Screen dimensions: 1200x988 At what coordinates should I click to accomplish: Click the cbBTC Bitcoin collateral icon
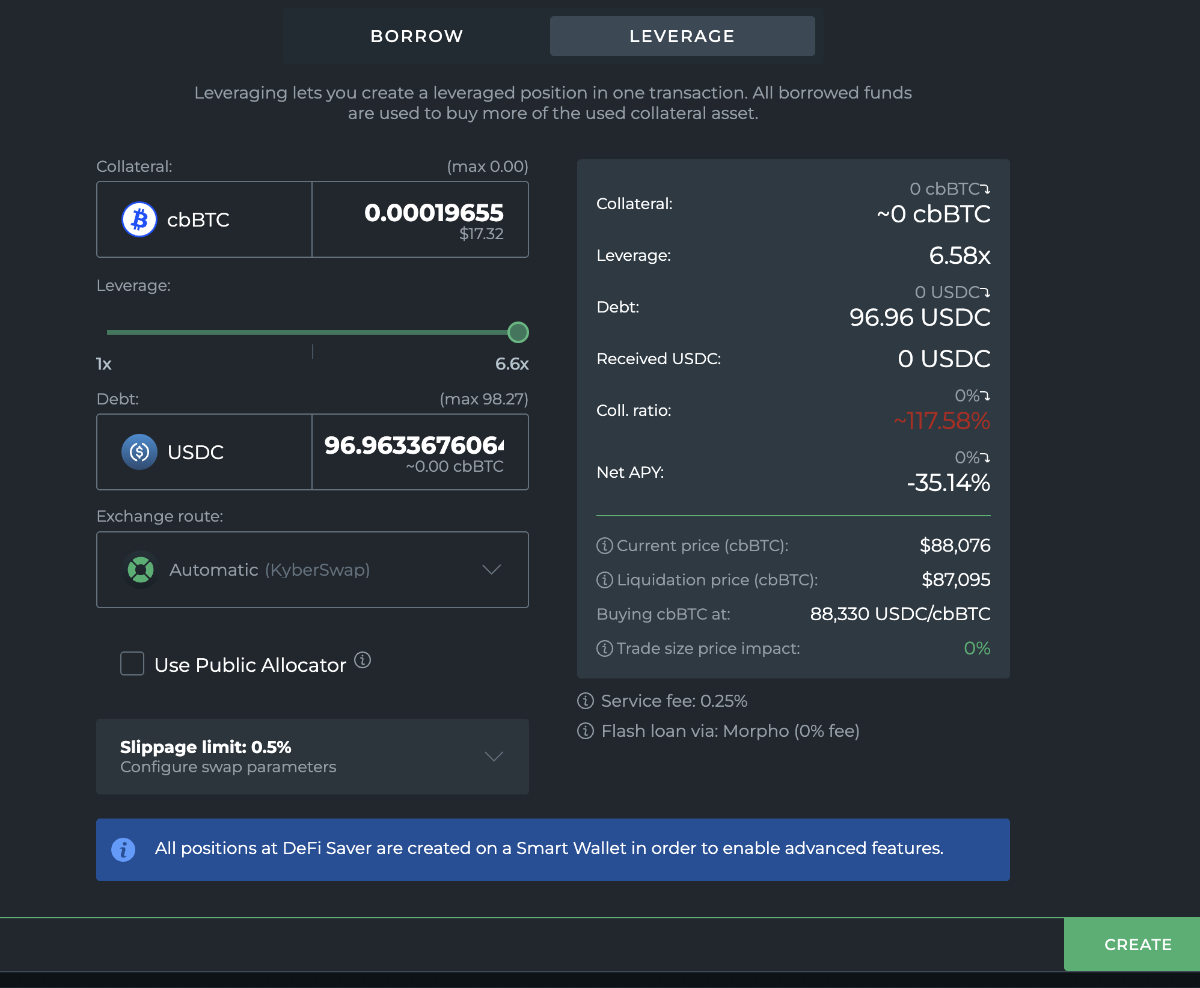tap(139, 219)
